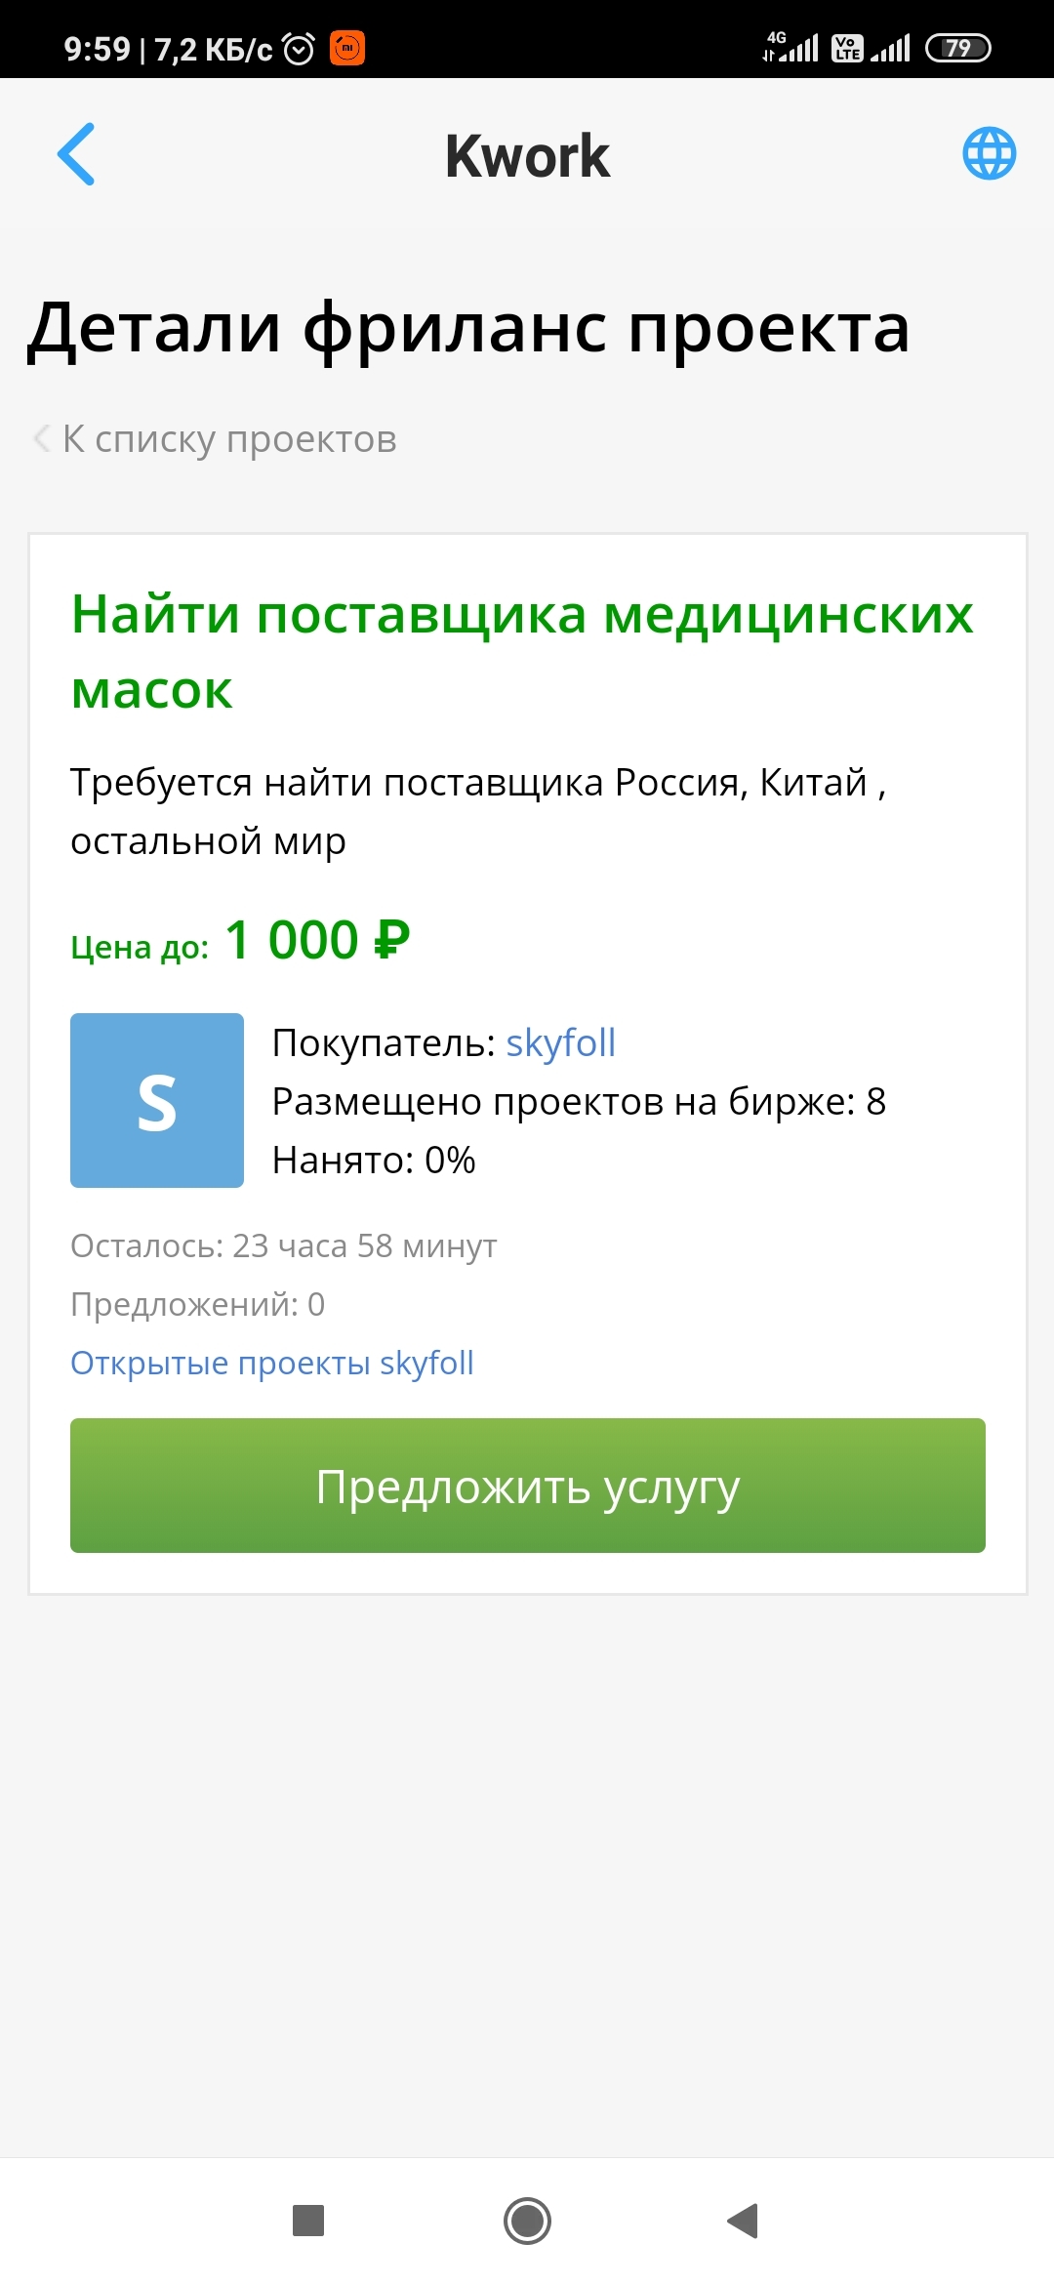Tap the alarm clock status icon
Image resolution: width=1054 pixels, height=2284 pixels.
[299, 48]
